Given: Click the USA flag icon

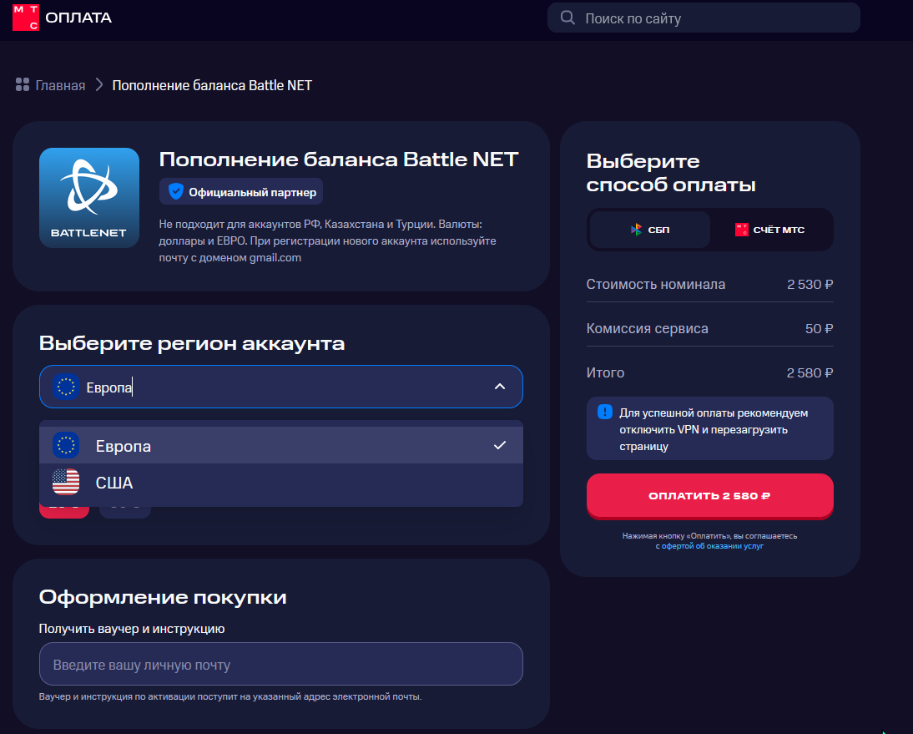Looking at the screenshot, I should coord(66,483).
